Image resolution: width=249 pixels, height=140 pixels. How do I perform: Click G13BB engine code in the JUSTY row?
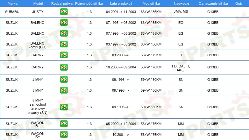(x=213, y=12)
